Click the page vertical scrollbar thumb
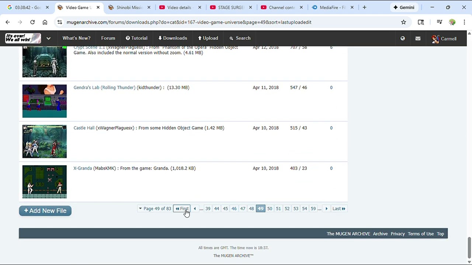 point(469,248)
